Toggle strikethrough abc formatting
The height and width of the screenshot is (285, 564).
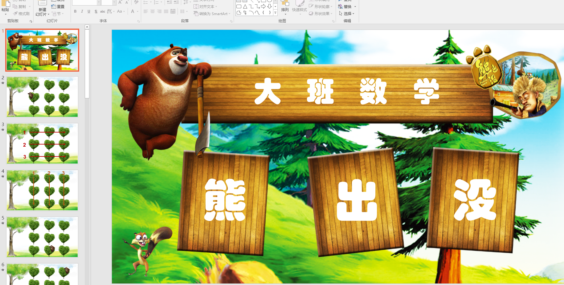tap(103, 11)
